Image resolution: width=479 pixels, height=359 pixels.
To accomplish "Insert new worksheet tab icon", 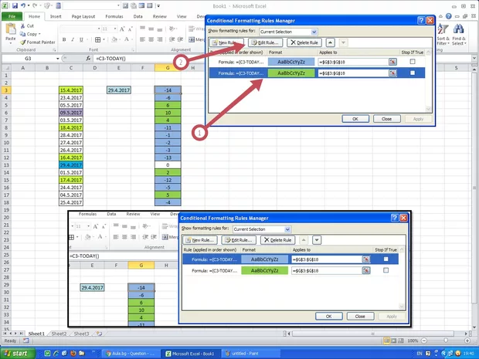I will 100,334.
